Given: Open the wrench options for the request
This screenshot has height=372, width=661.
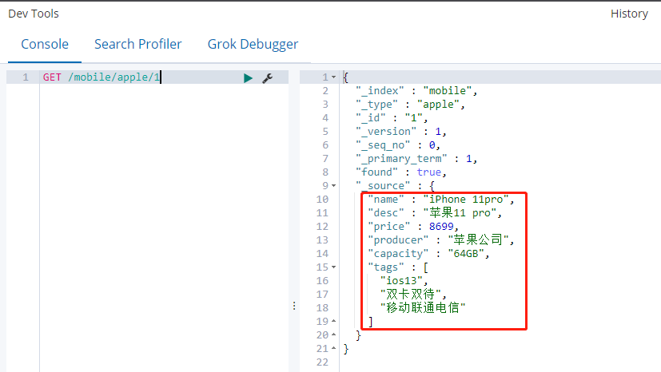Looking at the screenshot, I should pyautogui.click(x=267, y=78).
